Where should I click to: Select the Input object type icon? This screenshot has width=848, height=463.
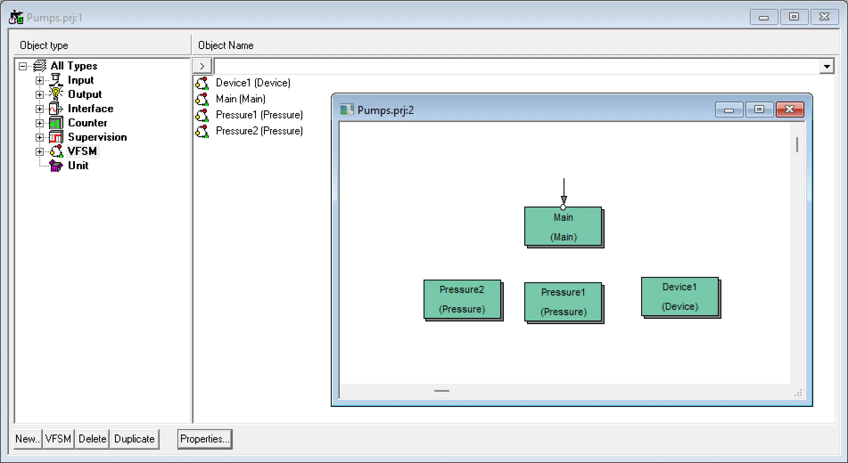click(55, 80)
